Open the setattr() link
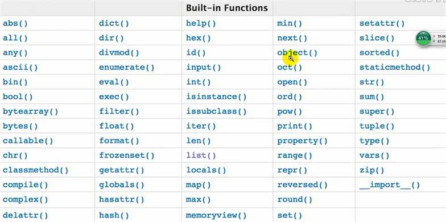Screen dimensions: 446x222 pos(382,23)
